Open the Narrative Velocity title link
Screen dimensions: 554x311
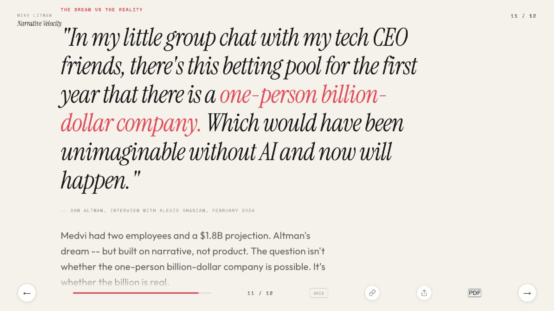(x=39, y=24)
